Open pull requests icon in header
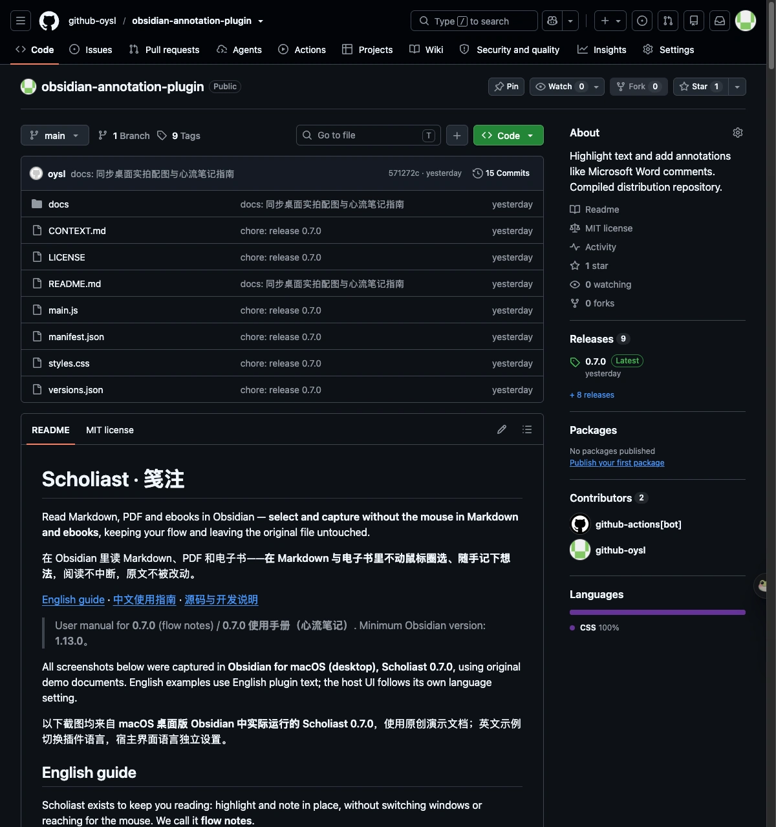Screen dimensions: 776x827 (668, 21)
